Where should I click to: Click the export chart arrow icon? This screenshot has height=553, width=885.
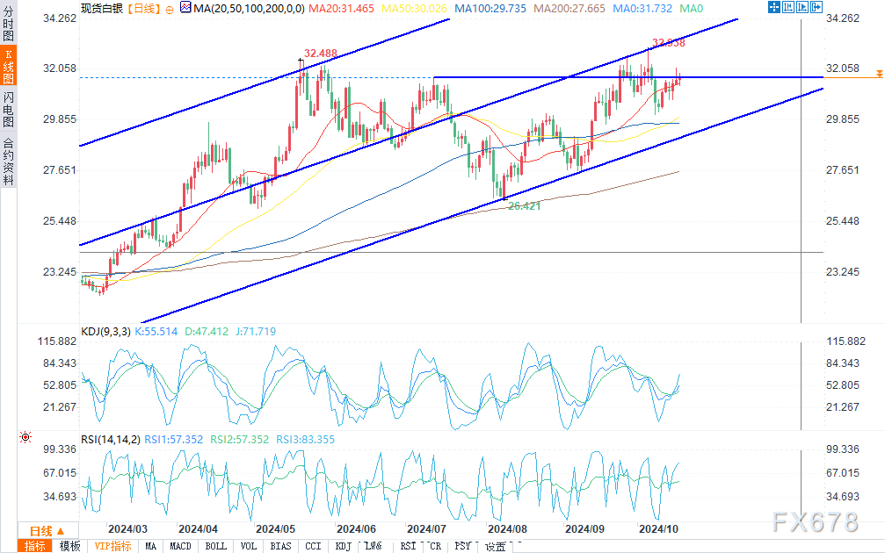[x=816, y=7]
